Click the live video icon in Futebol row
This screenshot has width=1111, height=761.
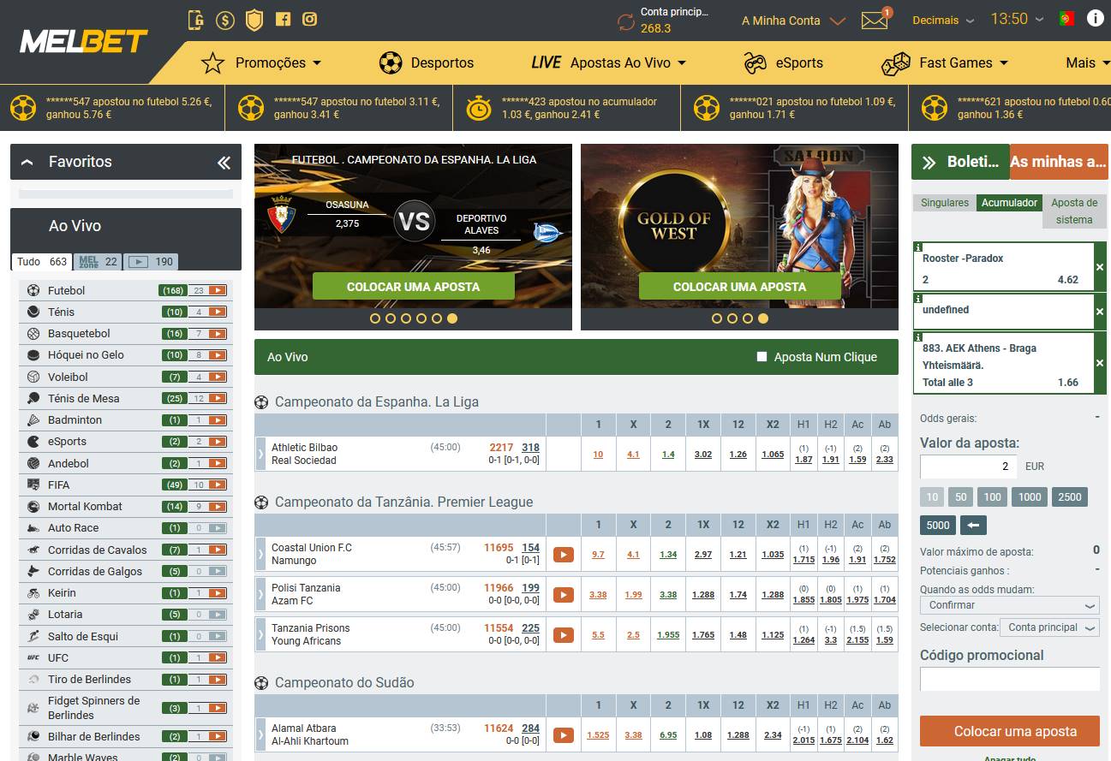pos(218,290)
